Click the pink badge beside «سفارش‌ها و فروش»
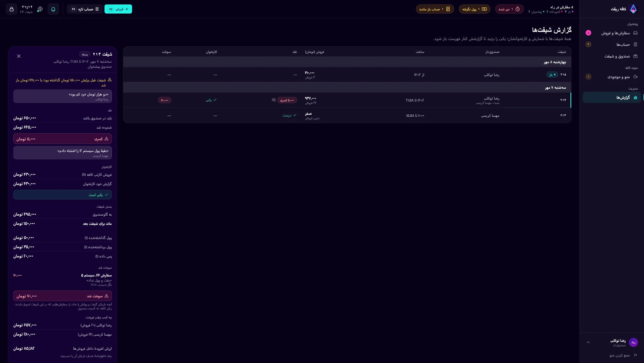 pyautogui.click(x=588, y=33)
